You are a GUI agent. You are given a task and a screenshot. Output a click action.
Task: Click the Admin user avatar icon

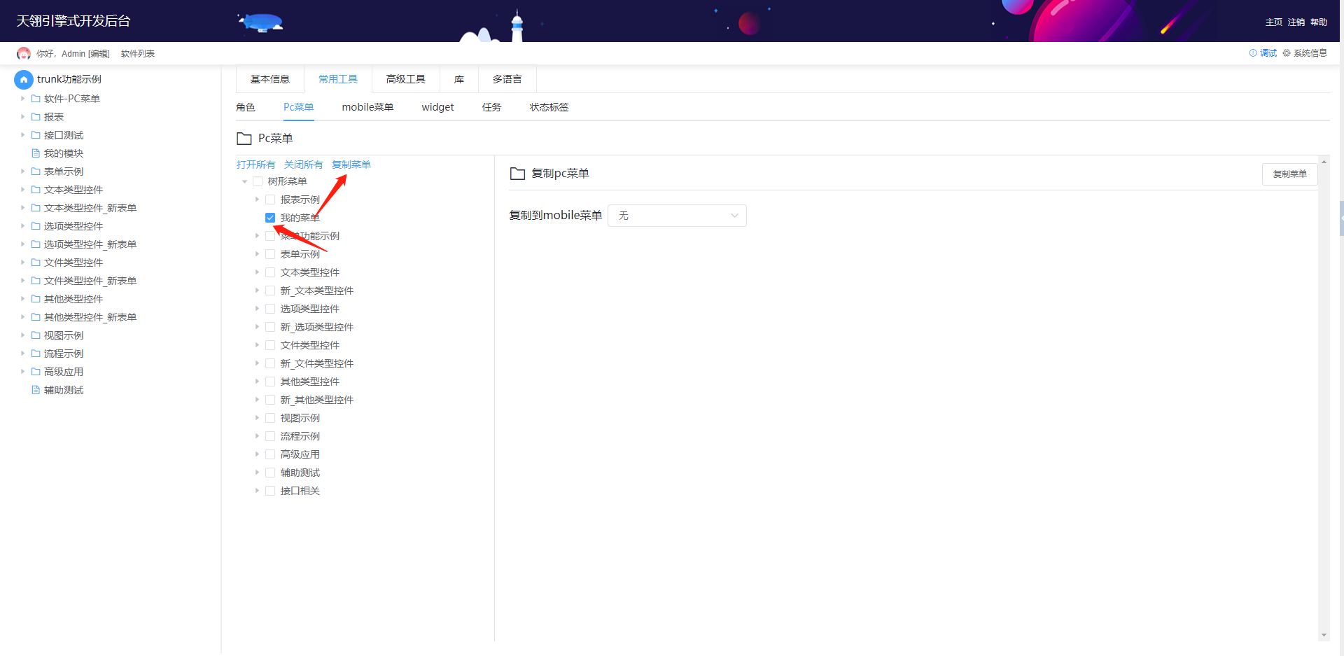[x=24, y=54]
